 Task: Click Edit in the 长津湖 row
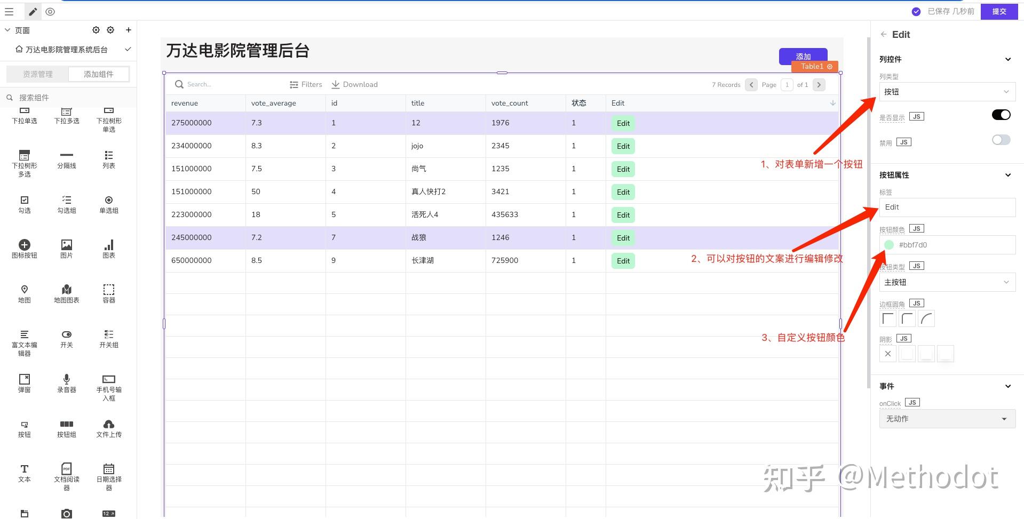pos(623,261)
